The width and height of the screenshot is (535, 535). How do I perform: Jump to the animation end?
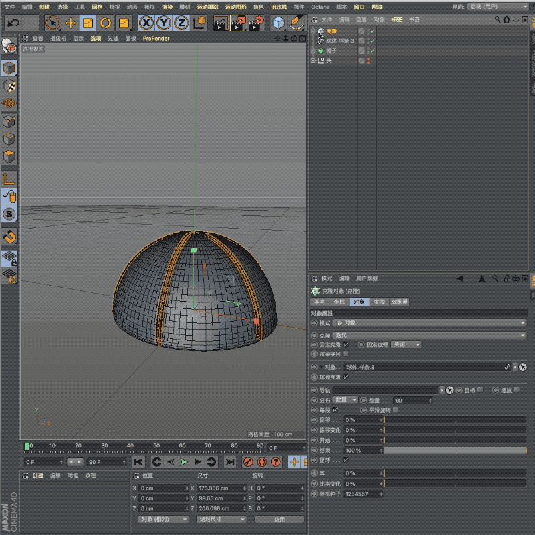(x=230, y=462)
